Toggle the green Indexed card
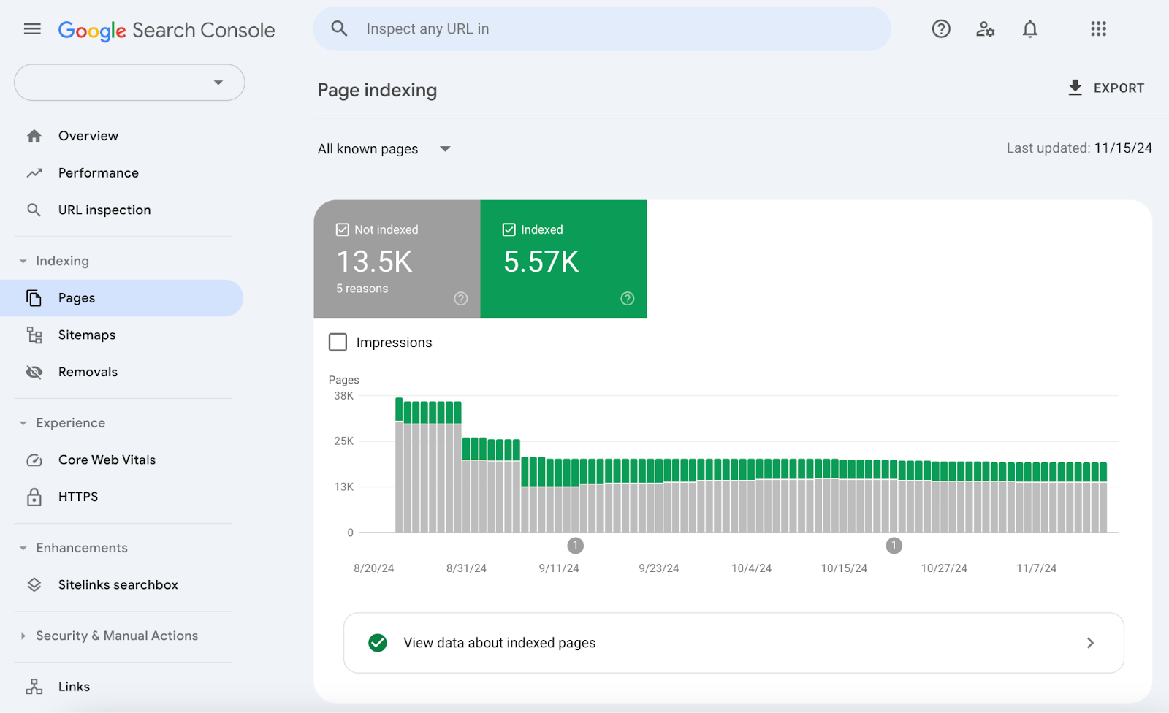This screenshot has height=713, width=1169. point(563,259)
